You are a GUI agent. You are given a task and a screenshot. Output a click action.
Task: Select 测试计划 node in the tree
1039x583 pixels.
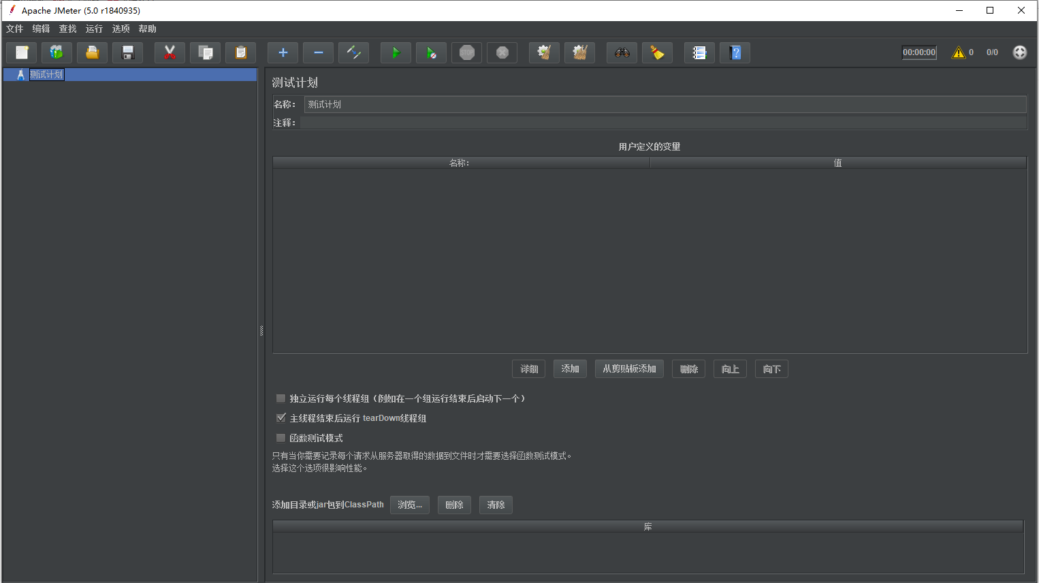click(x=46, y=75)
